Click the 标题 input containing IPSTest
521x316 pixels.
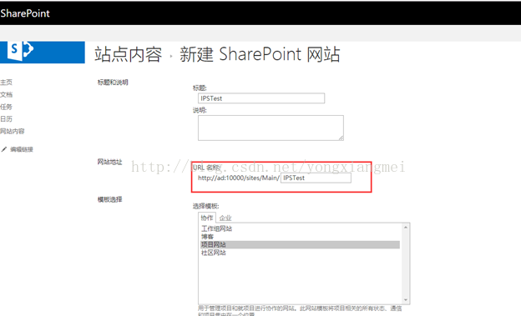pyautogui.click(x=261, y=98)
